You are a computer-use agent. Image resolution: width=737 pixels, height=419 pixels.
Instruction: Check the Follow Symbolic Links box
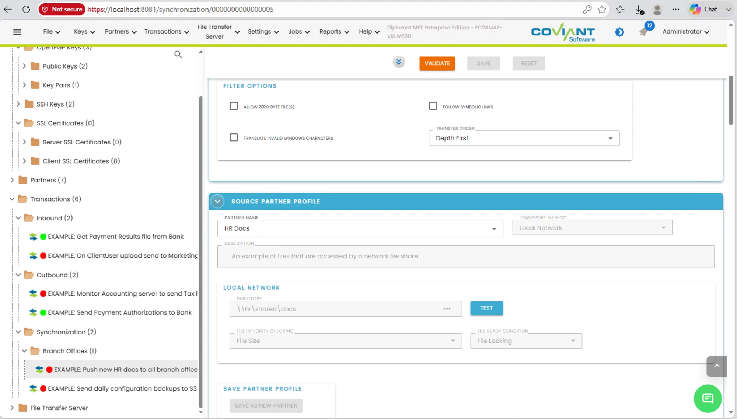[433, 106]
